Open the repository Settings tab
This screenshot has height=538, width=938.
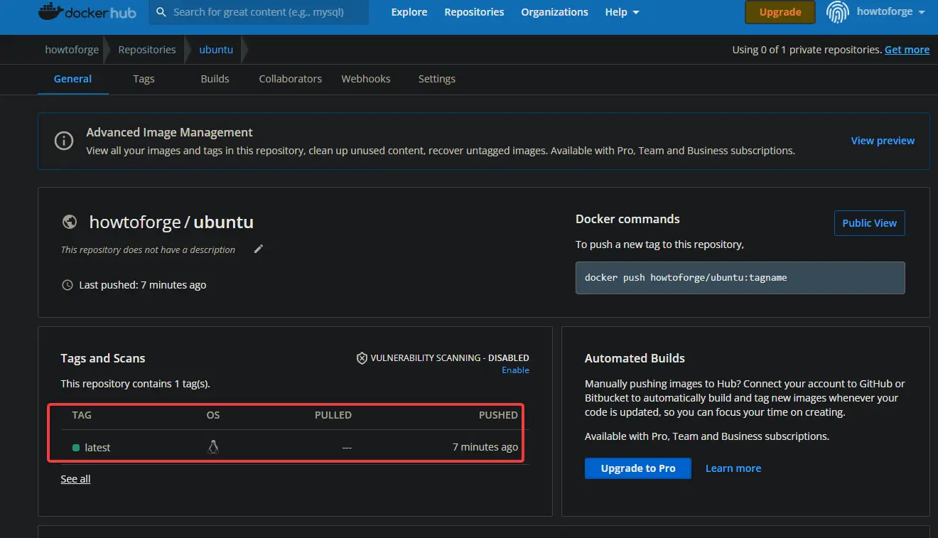click(436, 79)
